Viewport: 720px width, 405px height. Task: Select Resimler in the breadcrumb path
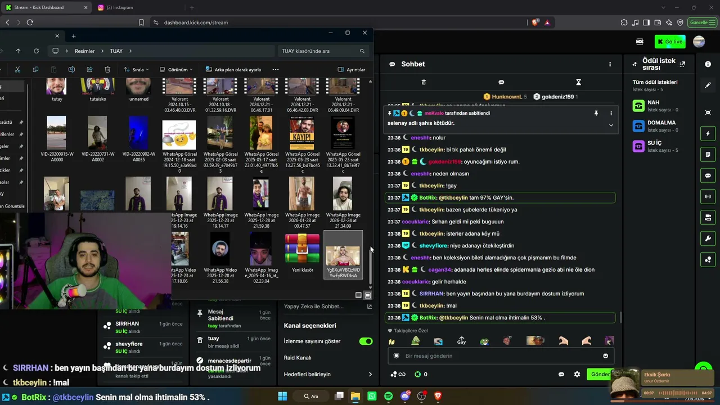(x=84, y=51)
